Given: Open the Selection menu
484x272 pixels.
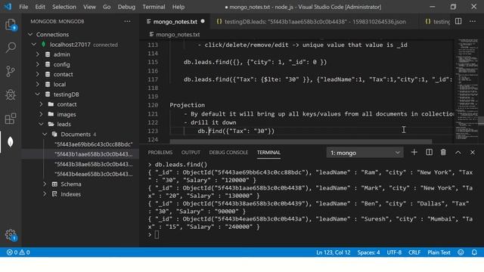Looking at the screenshot, I should coord(64,7).
